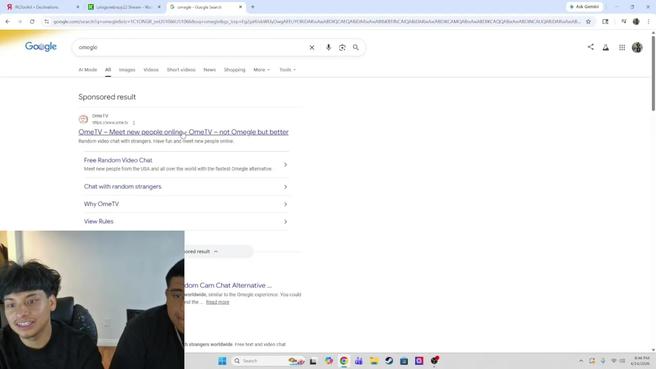
Task: Switch to Lalogonebrazy22 Stream tab
Action: 125,7
